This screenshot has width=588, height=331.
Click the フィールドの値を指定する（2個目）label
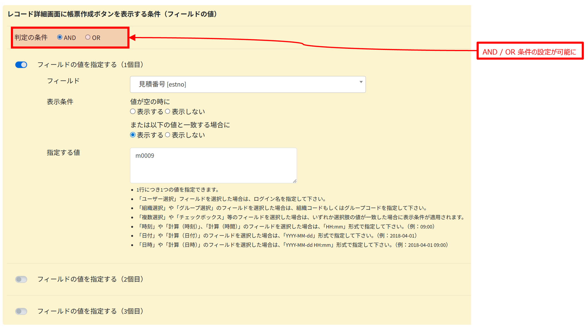coord(90,279)
